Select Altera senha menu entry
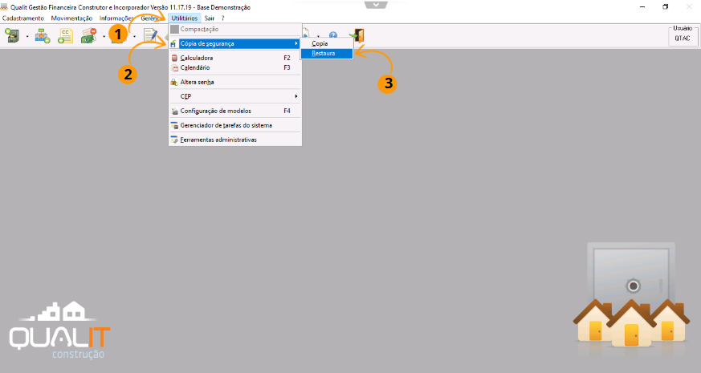 [x=235, y=82]
